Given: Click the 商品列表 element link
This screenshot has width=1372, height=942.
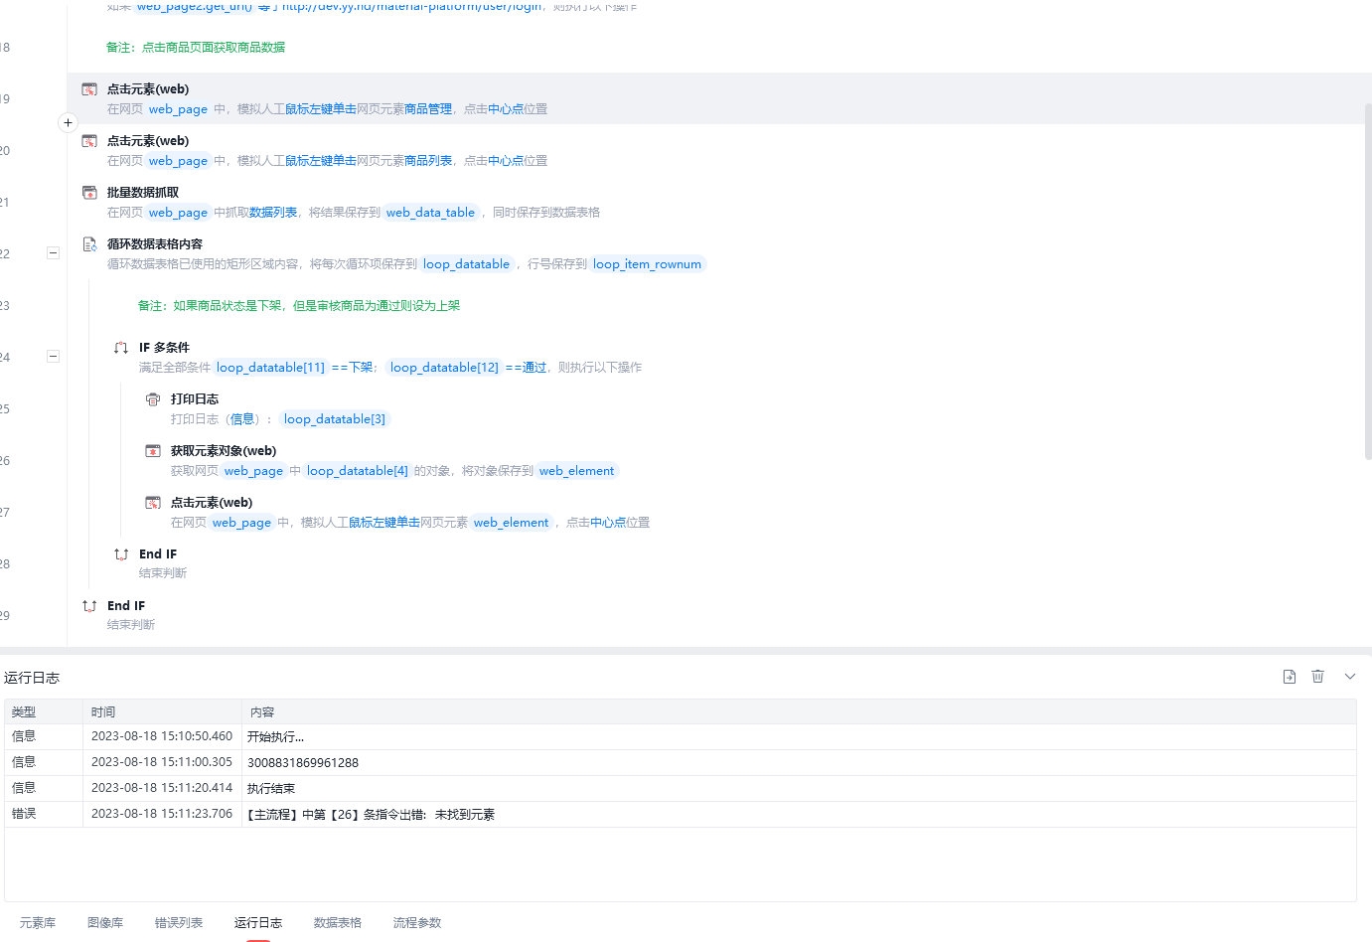Looking at the screenshot, I should pyautogui.click(x=428, y=161).
